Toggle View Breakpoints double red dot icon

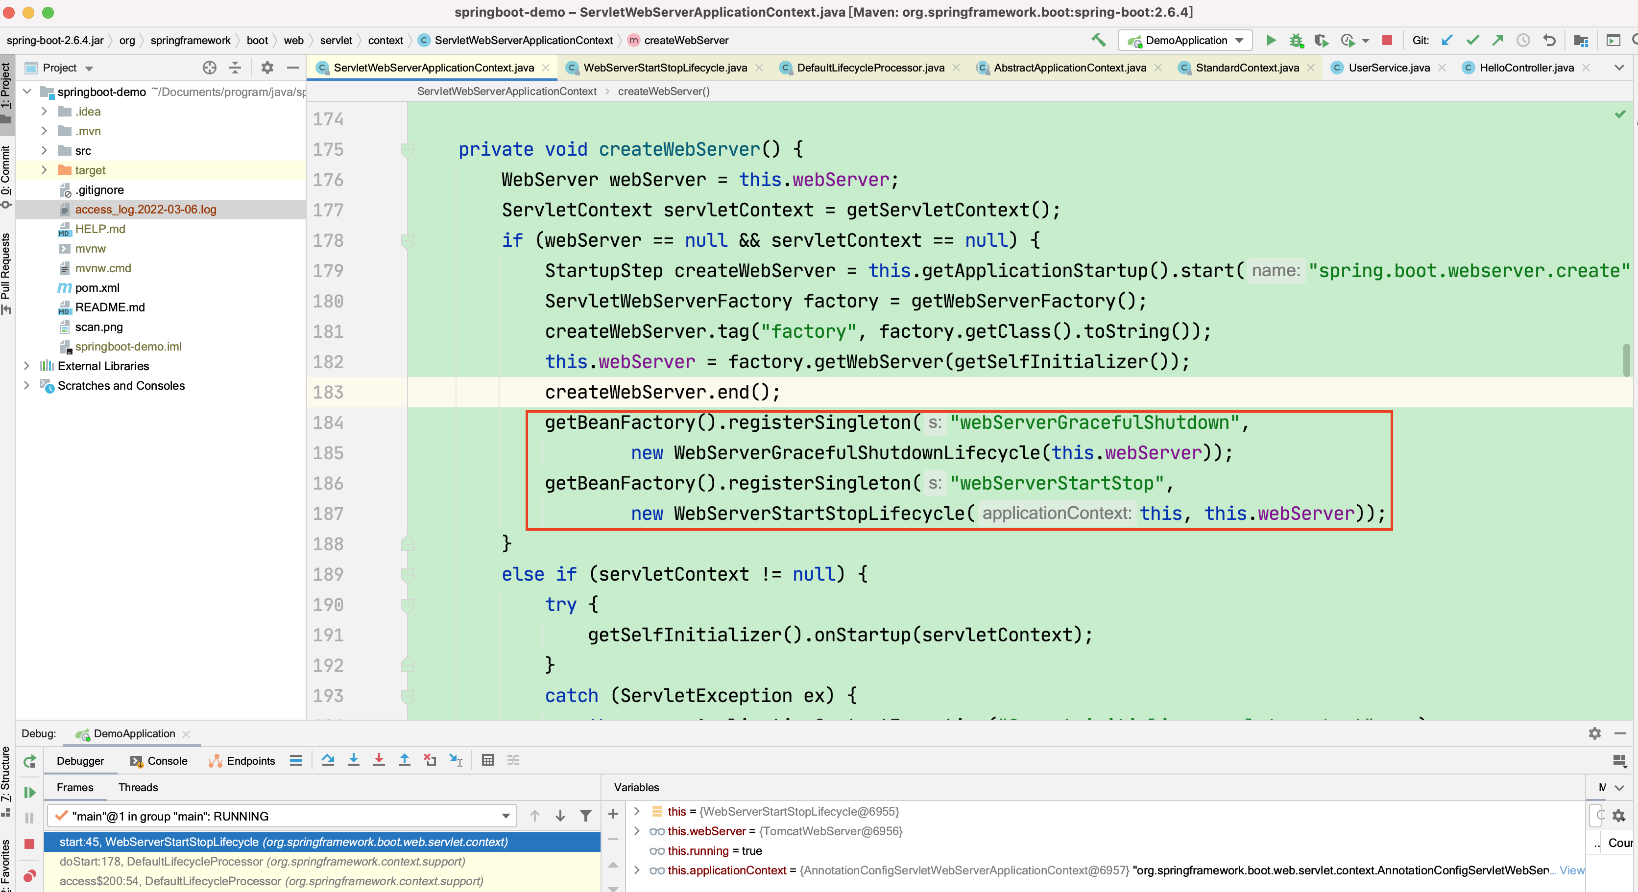point(30,877)
